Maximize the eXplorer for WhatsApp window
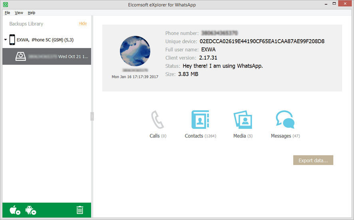The width and height of the screenshot is (354, 220). (x=334, y=3)
